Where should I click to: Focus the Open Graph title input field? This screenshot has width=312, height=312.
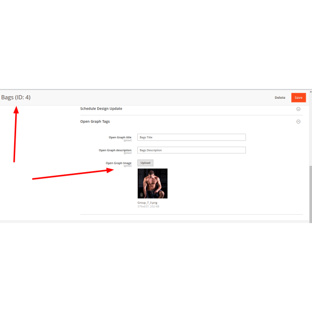191,137
